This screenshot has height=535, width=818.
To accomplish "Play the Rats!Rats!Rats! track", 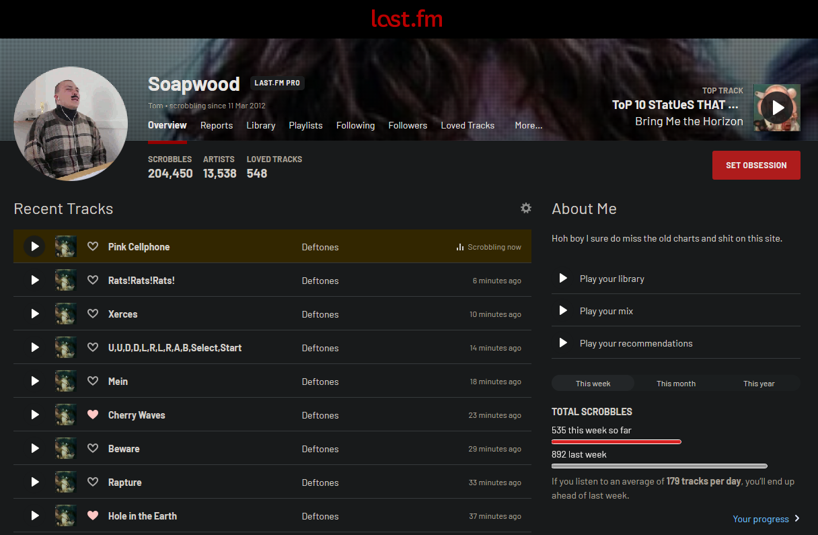I will pyautogui.click(x=35, y=281).
